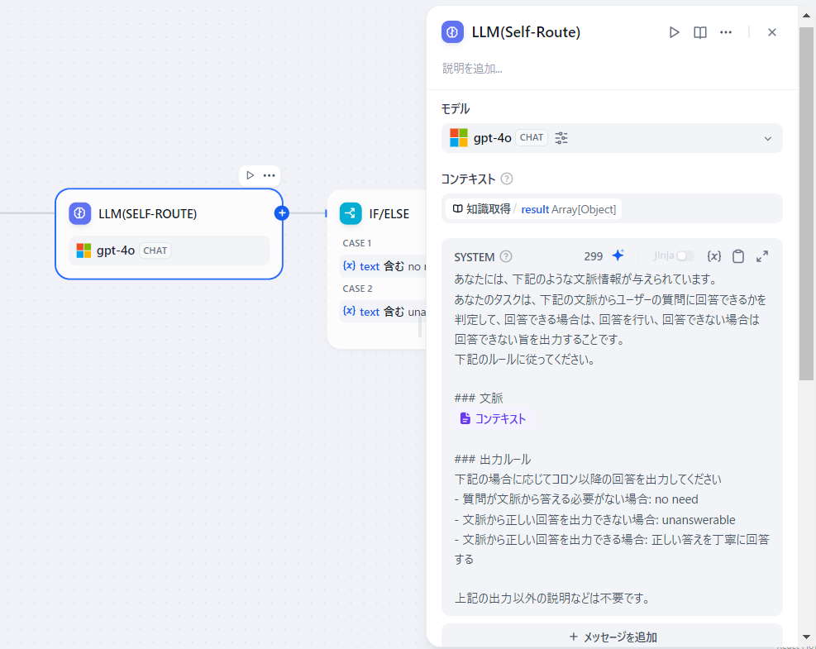Click the scrollbar up arrow in the panel
The height and width of the screenshot is (649, 816).
click(806, 16)
